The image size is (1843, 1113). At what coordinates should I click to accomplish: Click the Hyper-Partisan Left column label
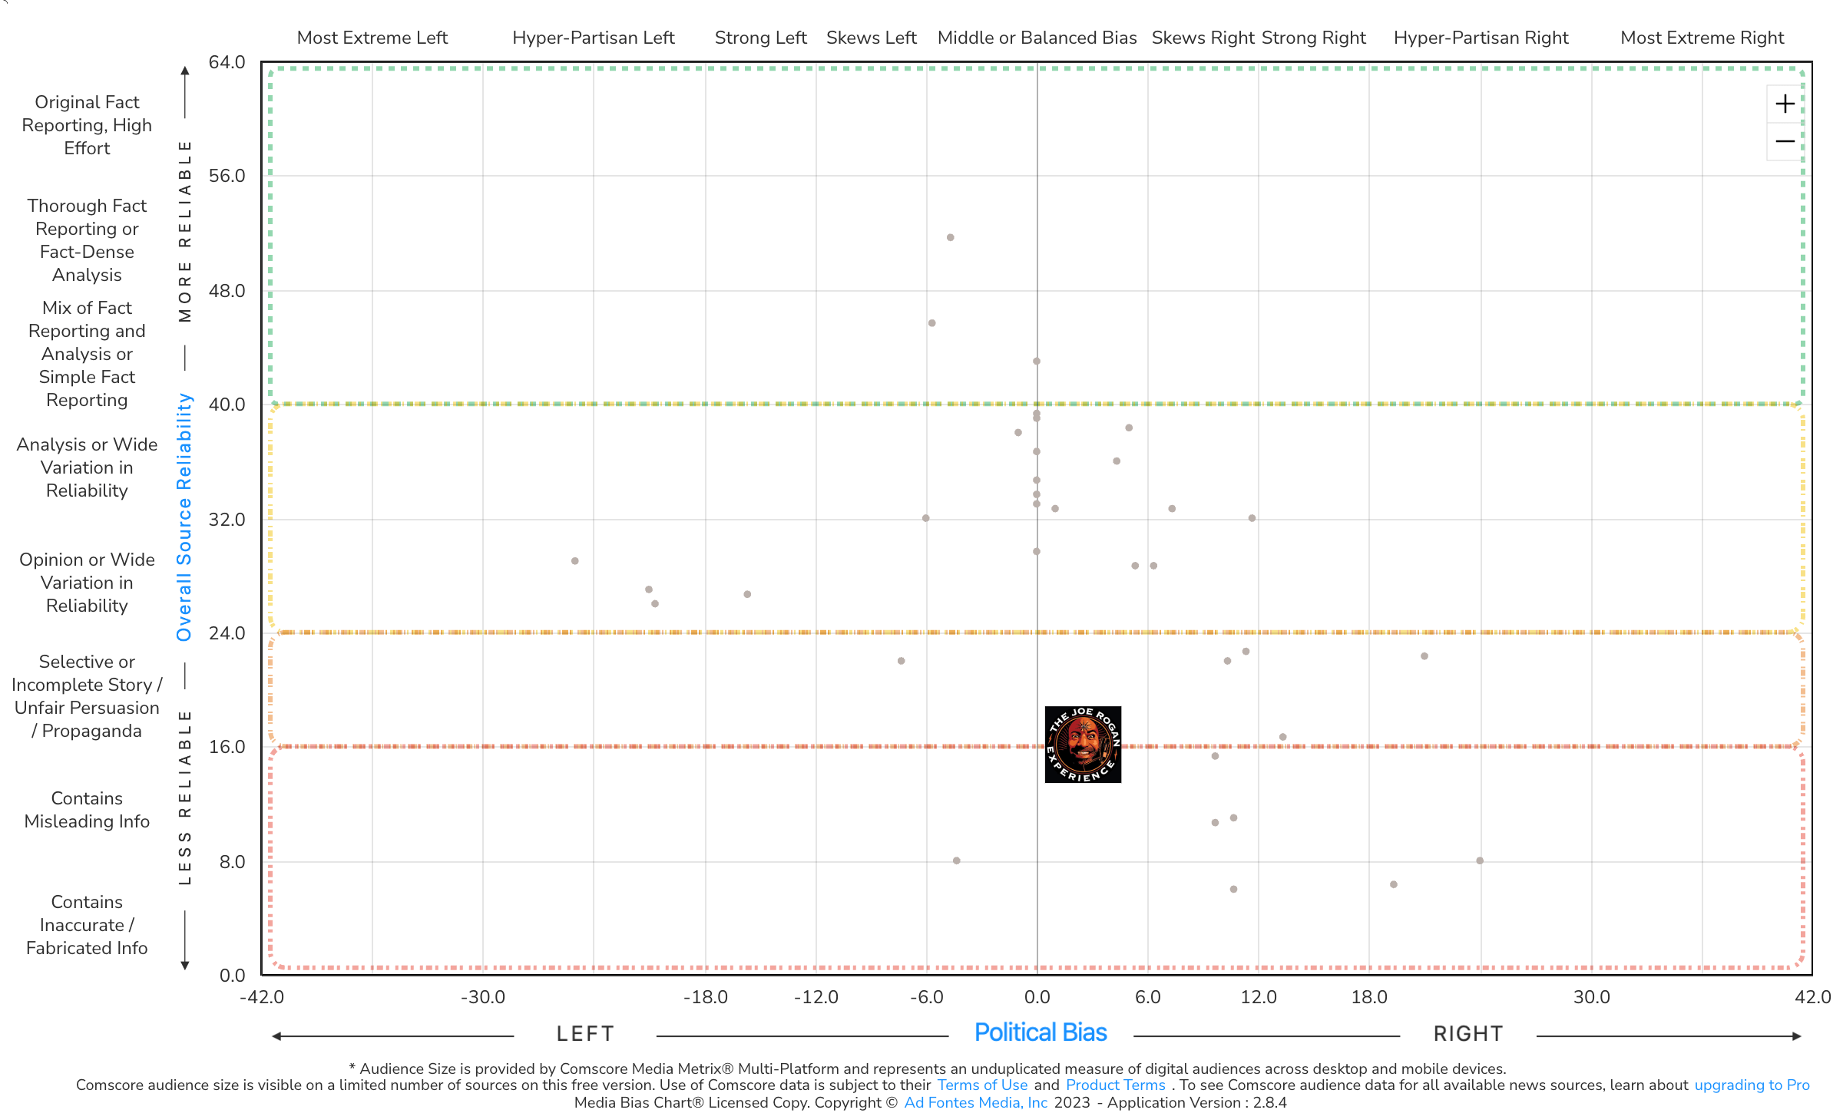point(594,38)
